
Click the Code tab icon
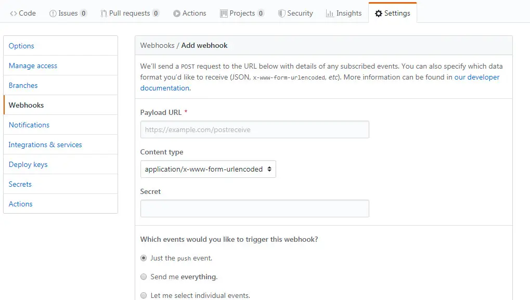coord(14,14)
